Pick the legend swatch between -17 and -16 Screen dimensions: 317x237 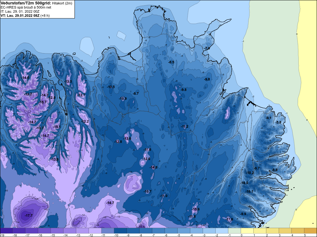32,231
